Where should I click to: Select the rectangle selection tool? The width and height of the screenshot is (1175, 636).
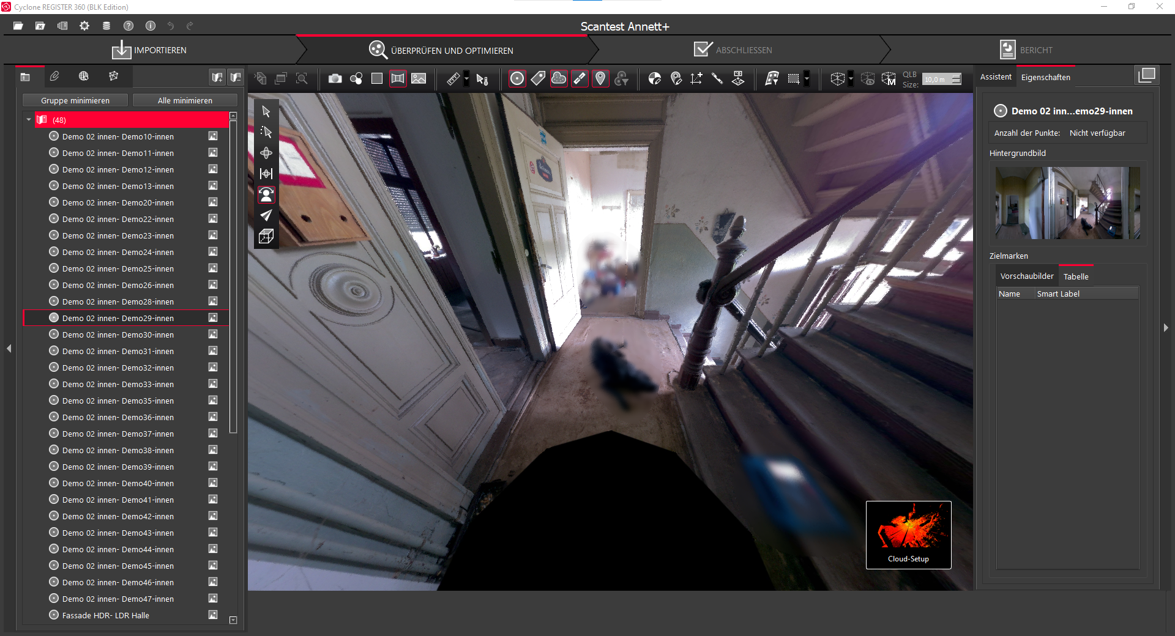tap(794, 78)
